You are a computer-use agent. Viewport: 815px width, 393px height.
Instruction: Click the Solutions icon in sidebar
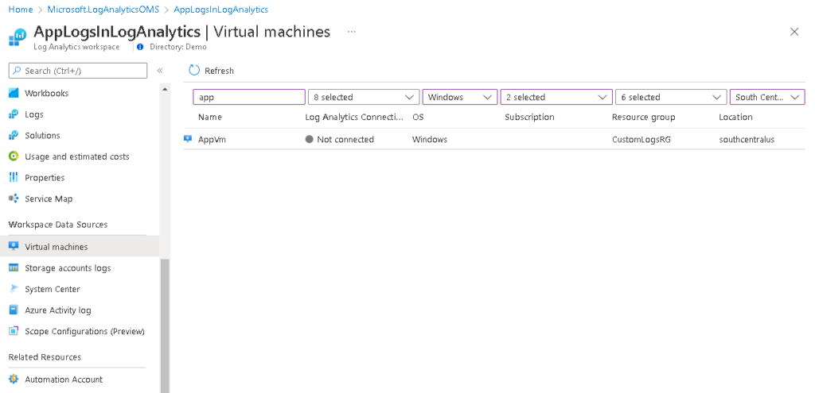[x=14, y=136]
